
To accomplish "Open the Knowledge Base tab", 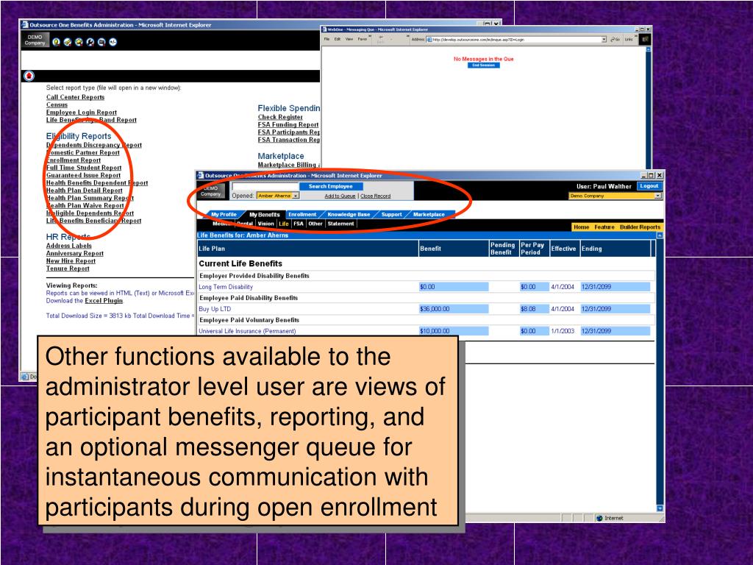I will click(349, 215).
